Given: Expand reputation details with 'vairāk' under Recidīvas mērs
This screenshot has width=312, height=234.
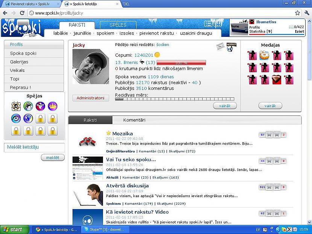Looking at the screenshot, I should tap(225, 106).
